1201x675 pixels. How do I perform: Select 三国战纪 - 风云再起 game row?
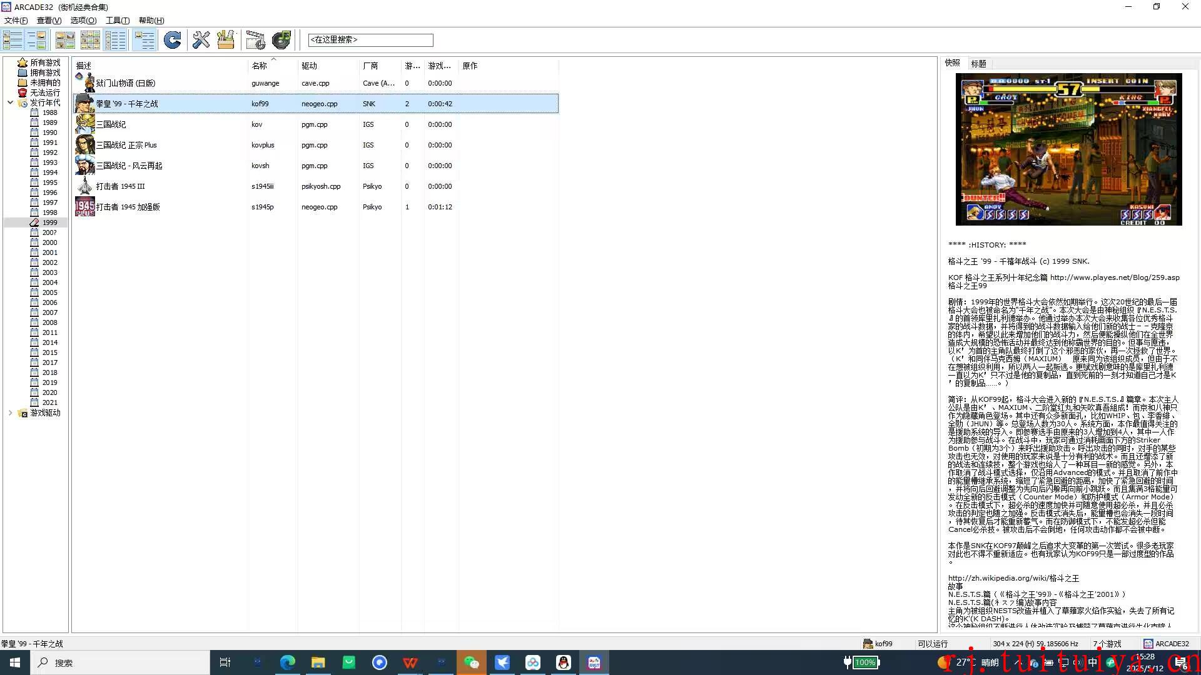click(316, 166)
